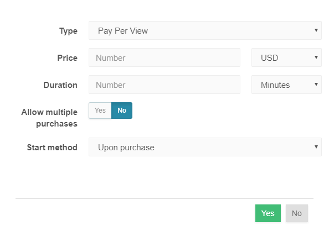Select No for Allow multiple purchases
Screen dimensions: 329x242
[122, 111]
